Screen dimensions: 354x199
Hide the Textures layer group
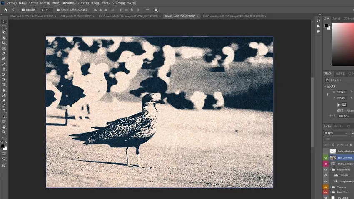click(326, 187)
